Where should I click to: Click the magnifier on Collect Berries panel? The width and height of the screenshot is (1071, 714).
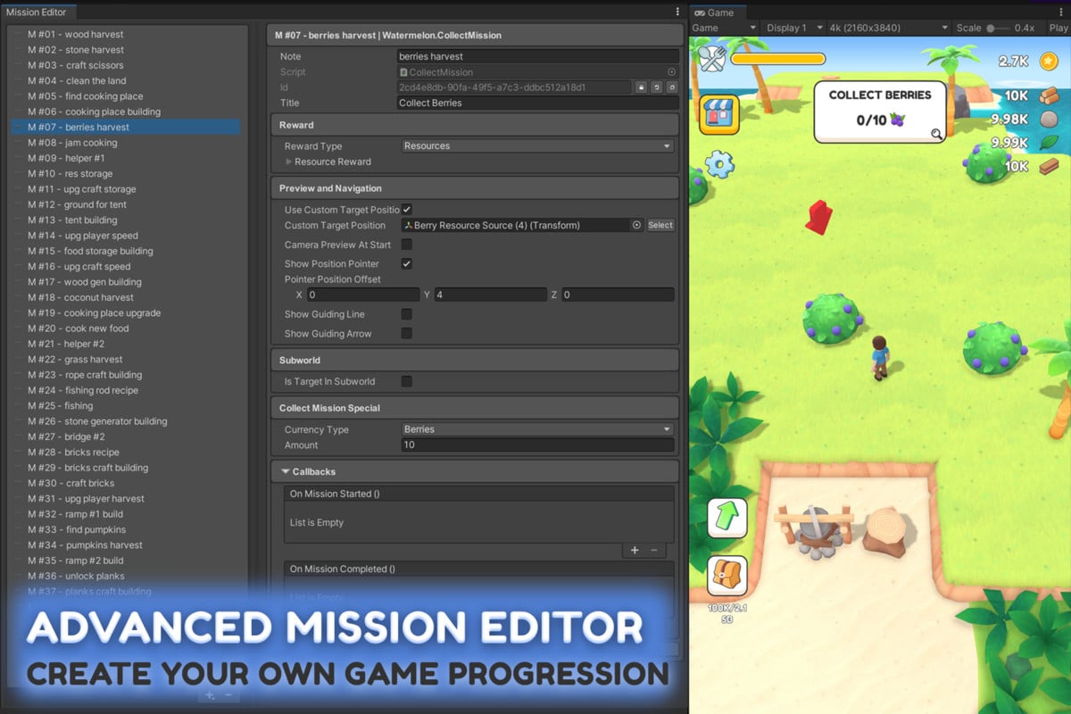pyautogui.click(x=936, y=134)
